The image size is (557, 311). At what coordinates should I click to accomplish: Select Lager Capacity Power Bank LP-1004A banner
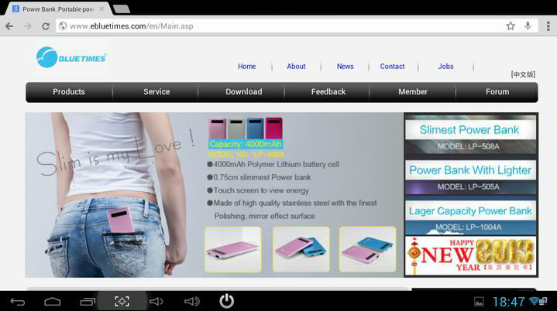point(470,217)
